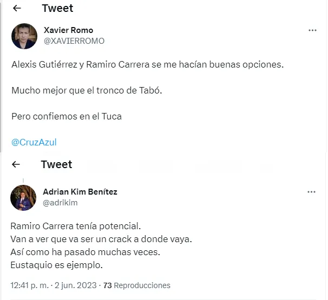Go back using the top arrow icon

click(17, 8)
